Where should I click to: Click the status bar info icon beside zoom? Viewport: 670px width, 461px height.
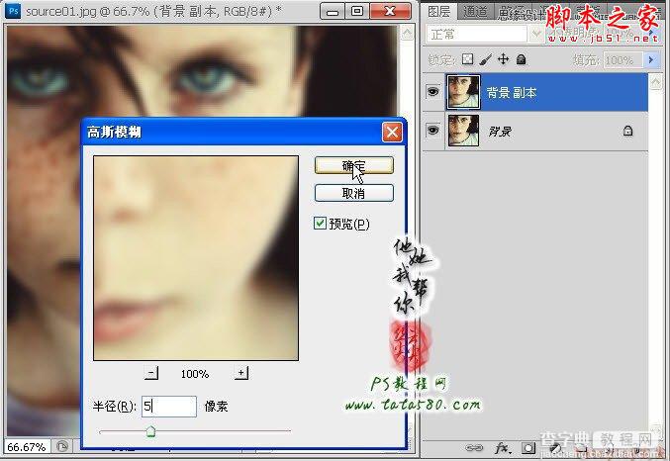pyautogui.click(x=62, y=447)
